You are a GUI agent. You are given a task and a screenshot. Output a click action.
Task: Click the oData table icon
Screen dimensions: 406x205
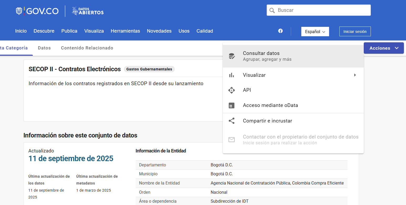tap(231, 105)
